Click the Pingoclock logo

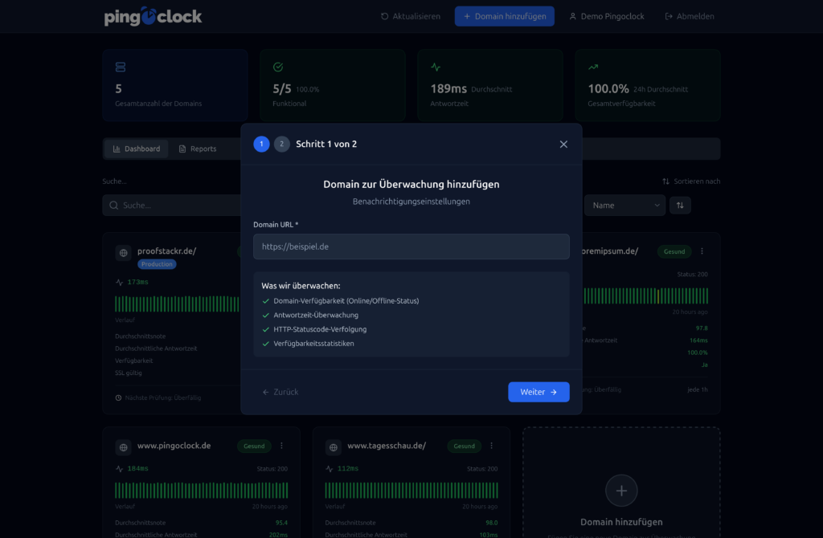tap(153, 16)
